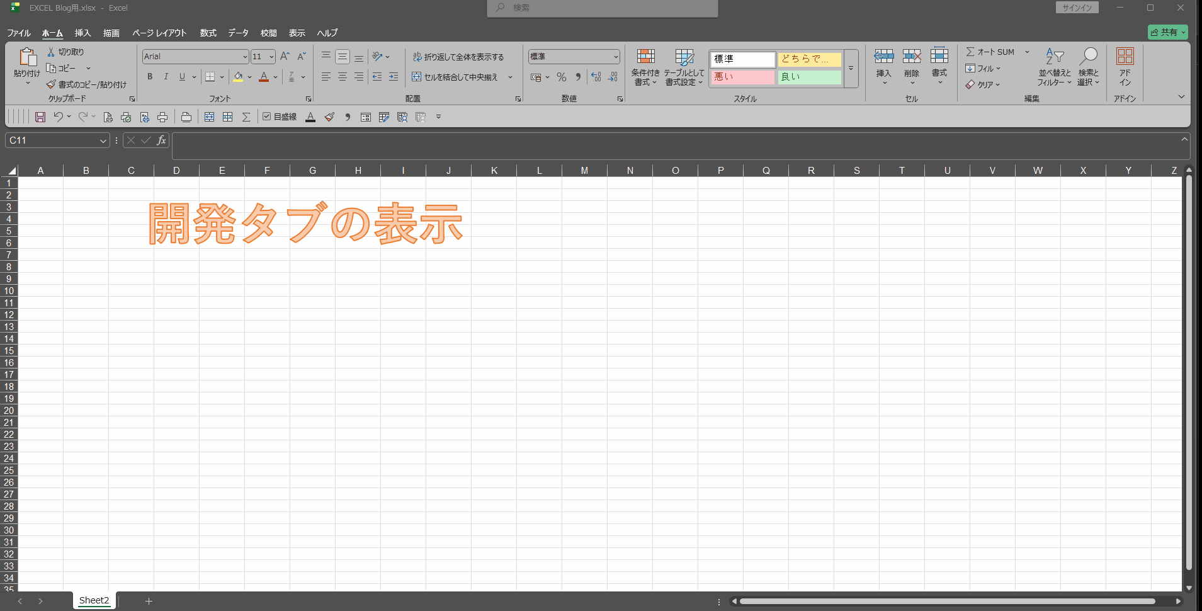Open the font name dropdown showing Arial
This screenshot has height=611, width=1202.
[x=245, y=57]
